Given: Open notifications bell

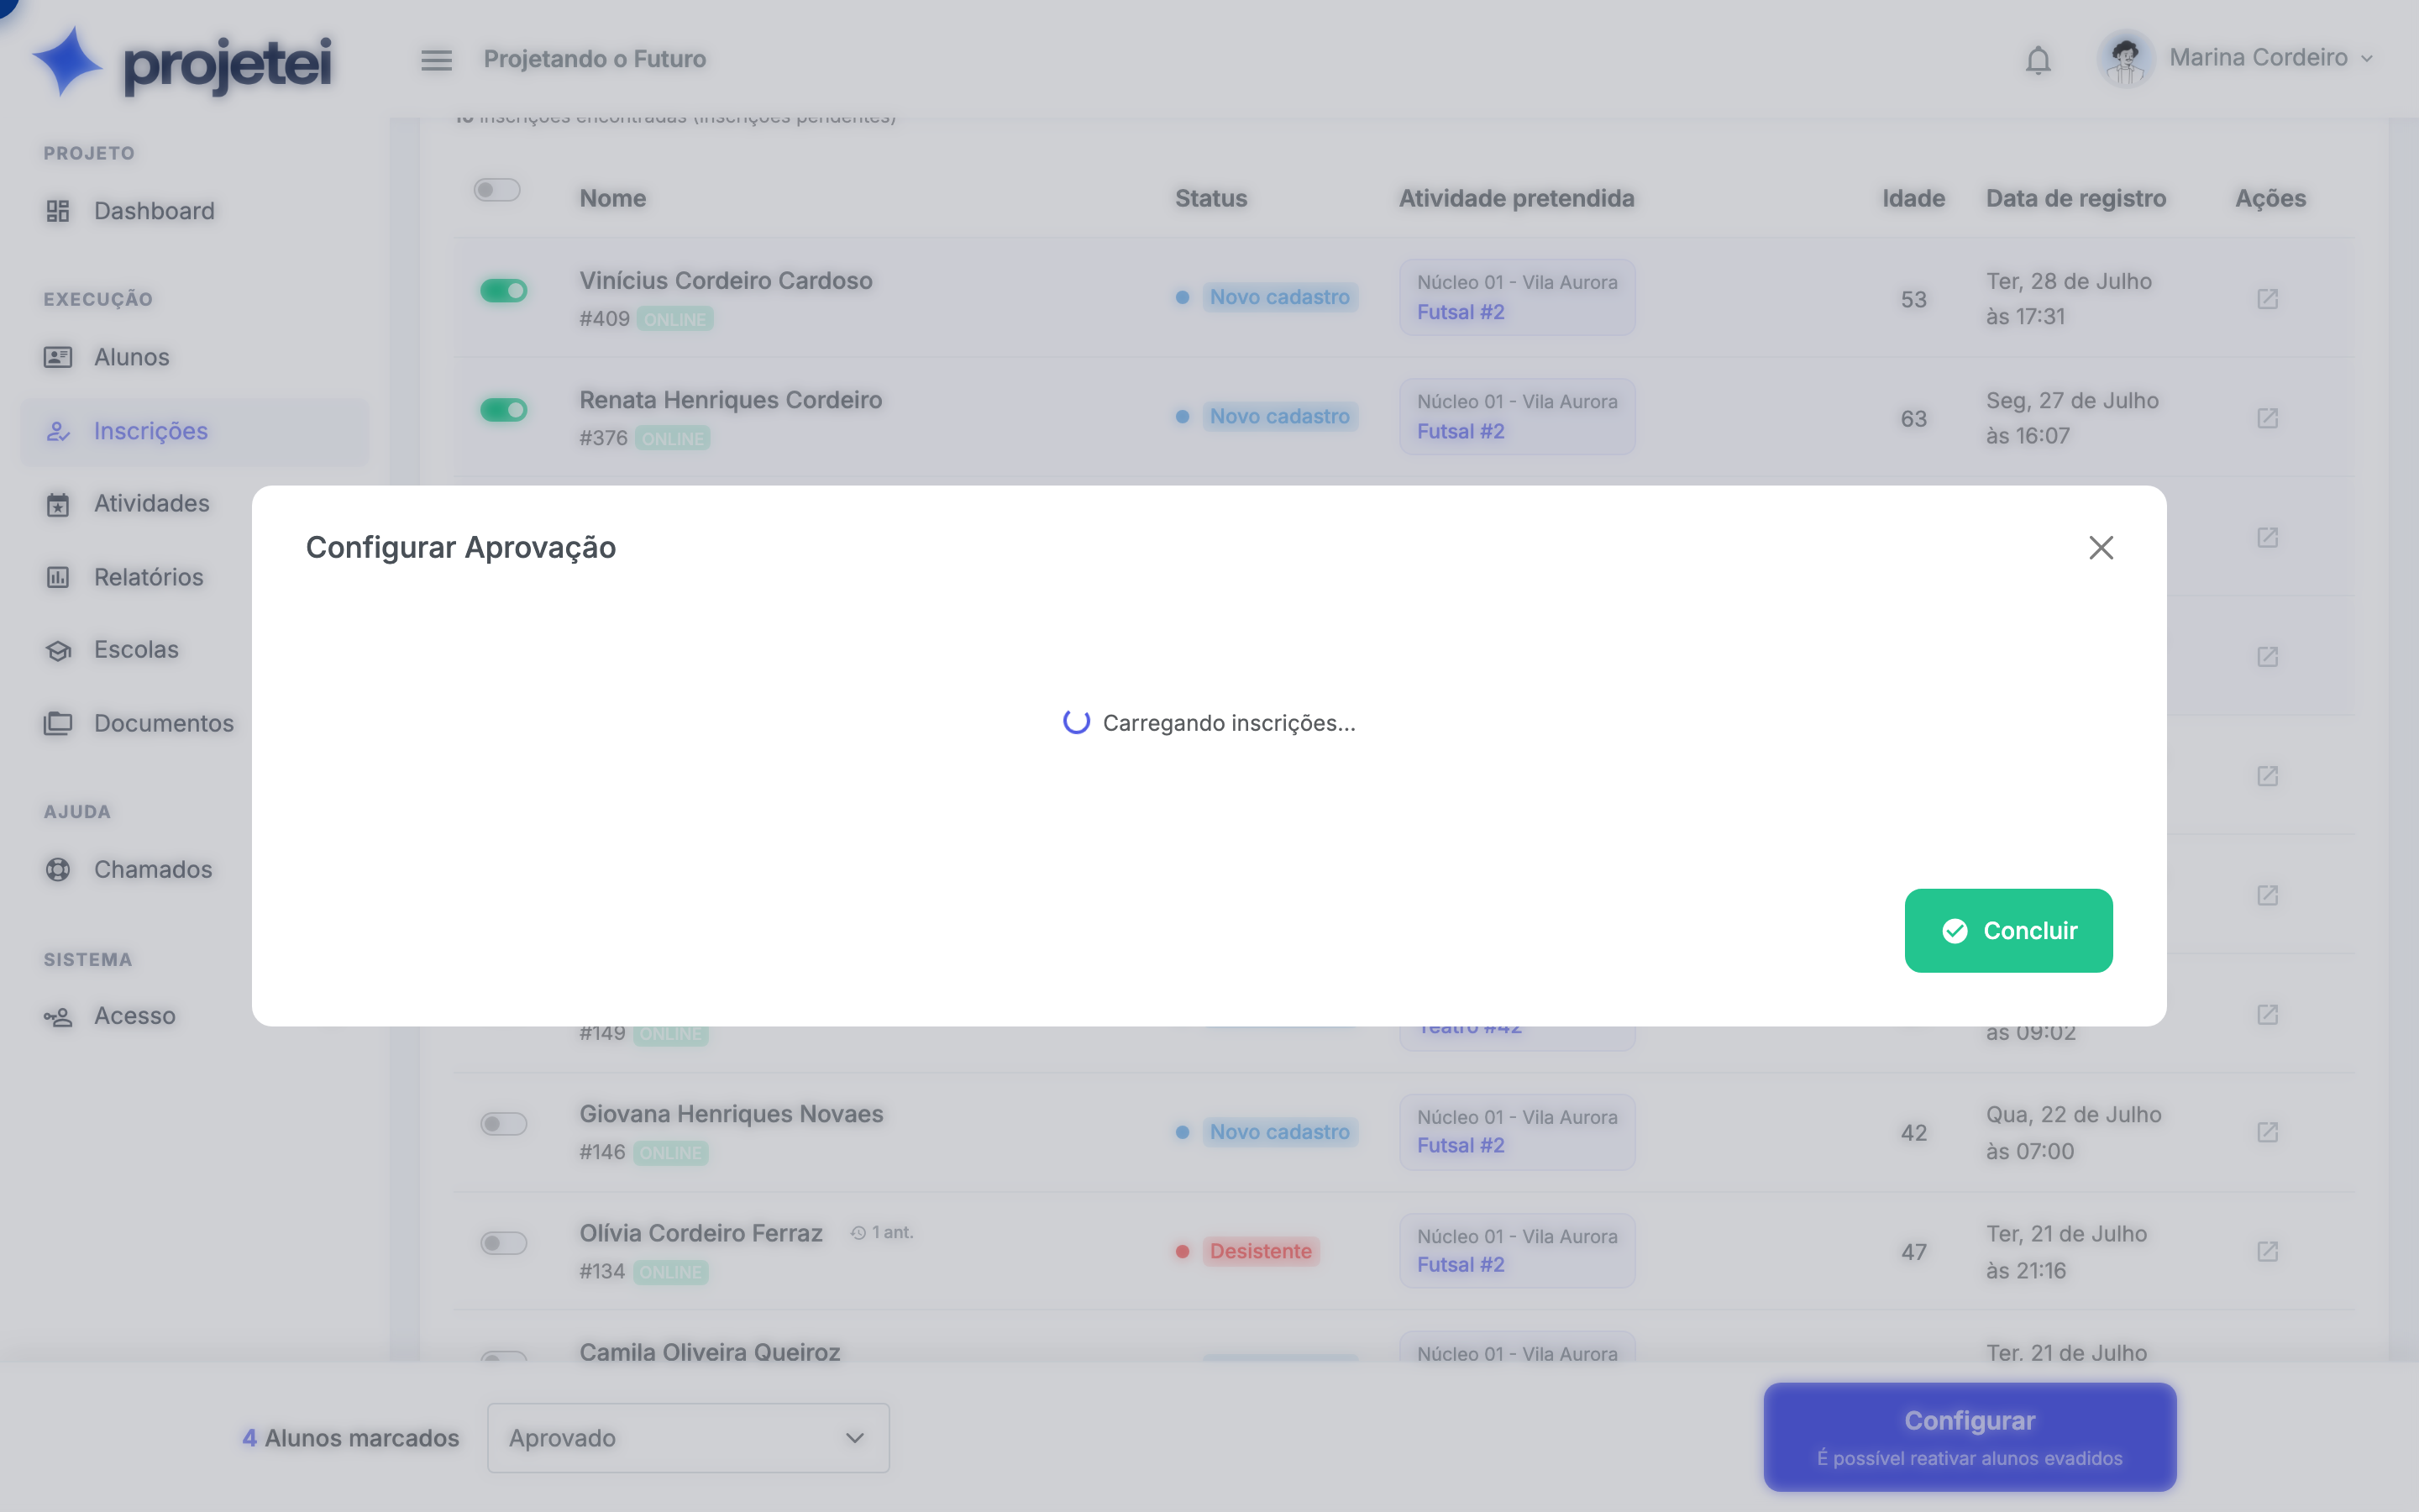Looking at the screenshot, I should coord(2039,60).
